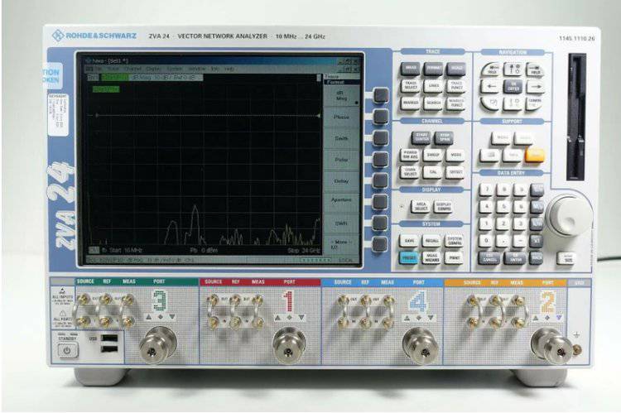Hit the next-field key in Navigation
The height and width of the screenshot is (413, 621).
[535, 70]
